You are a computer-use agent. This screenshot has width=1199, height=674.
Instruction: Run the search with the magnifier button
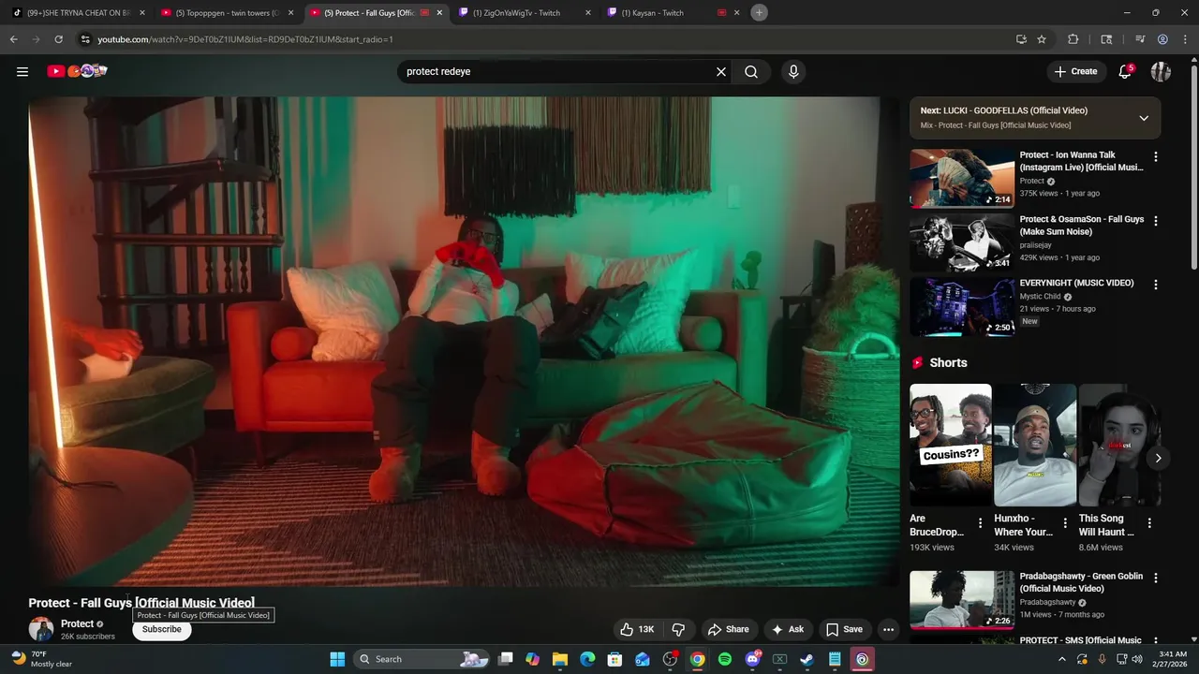(x=751, y=72)
